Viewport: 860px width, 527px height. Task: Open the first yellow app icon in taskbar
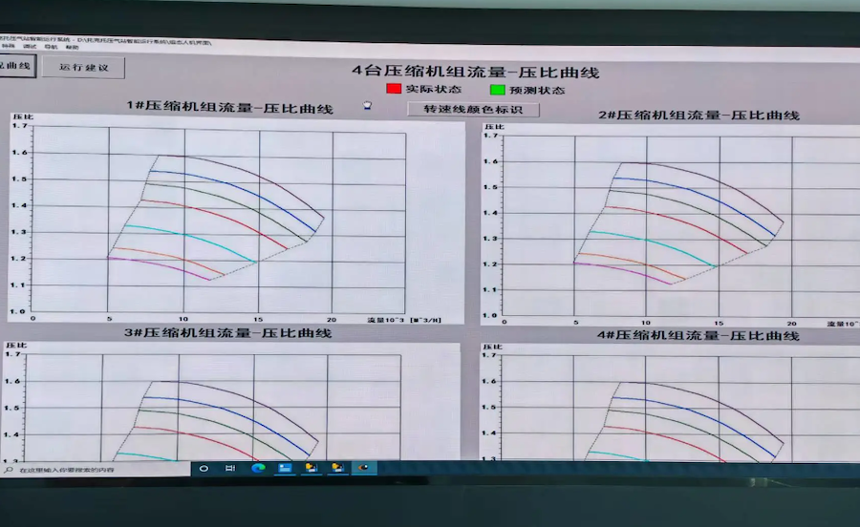coord(311,469)
